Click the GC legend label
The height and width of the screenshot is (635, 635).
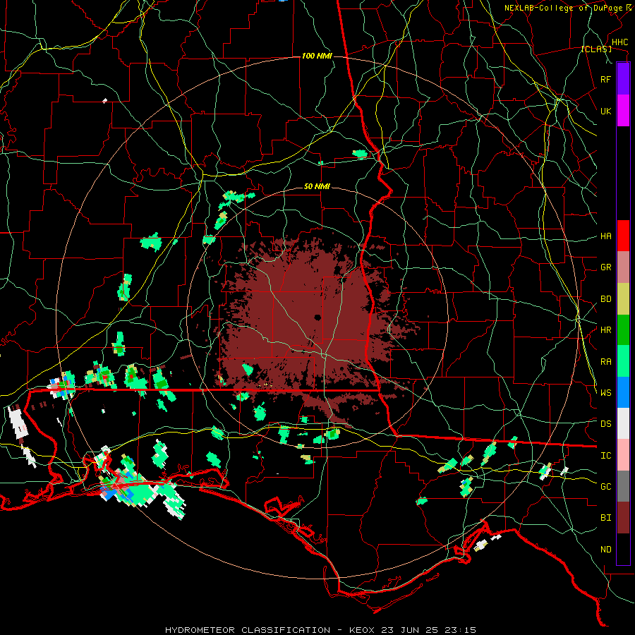tap(605, 487)
